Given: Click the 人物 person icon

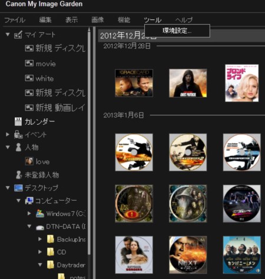Looking at the screenshot, I should coord(18,147).
